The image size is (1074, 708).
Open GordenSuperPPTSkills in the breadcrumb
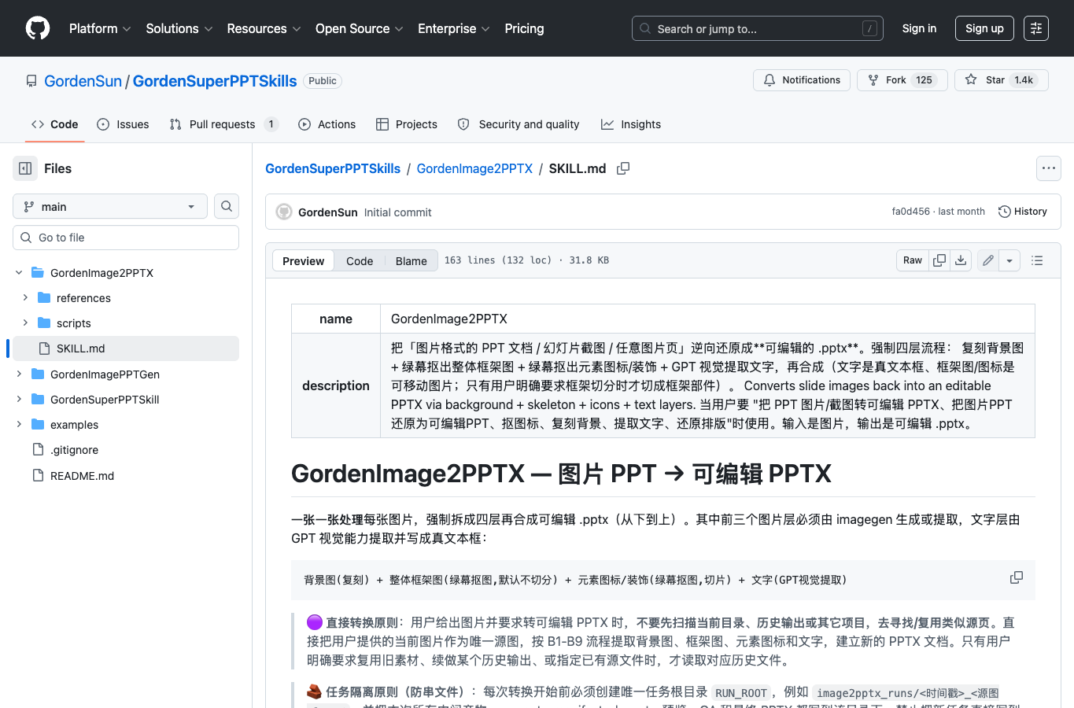point(333,168)
